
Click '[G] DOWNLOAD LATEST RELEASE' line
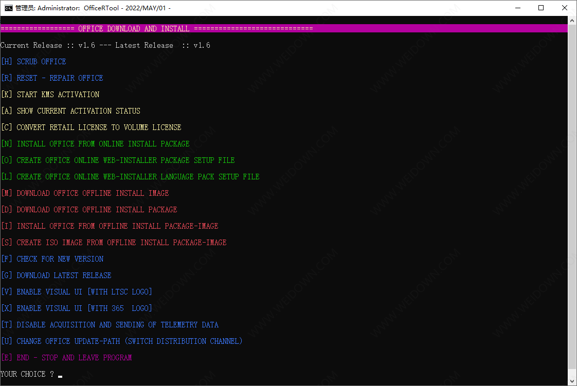[x=56, y=275]
